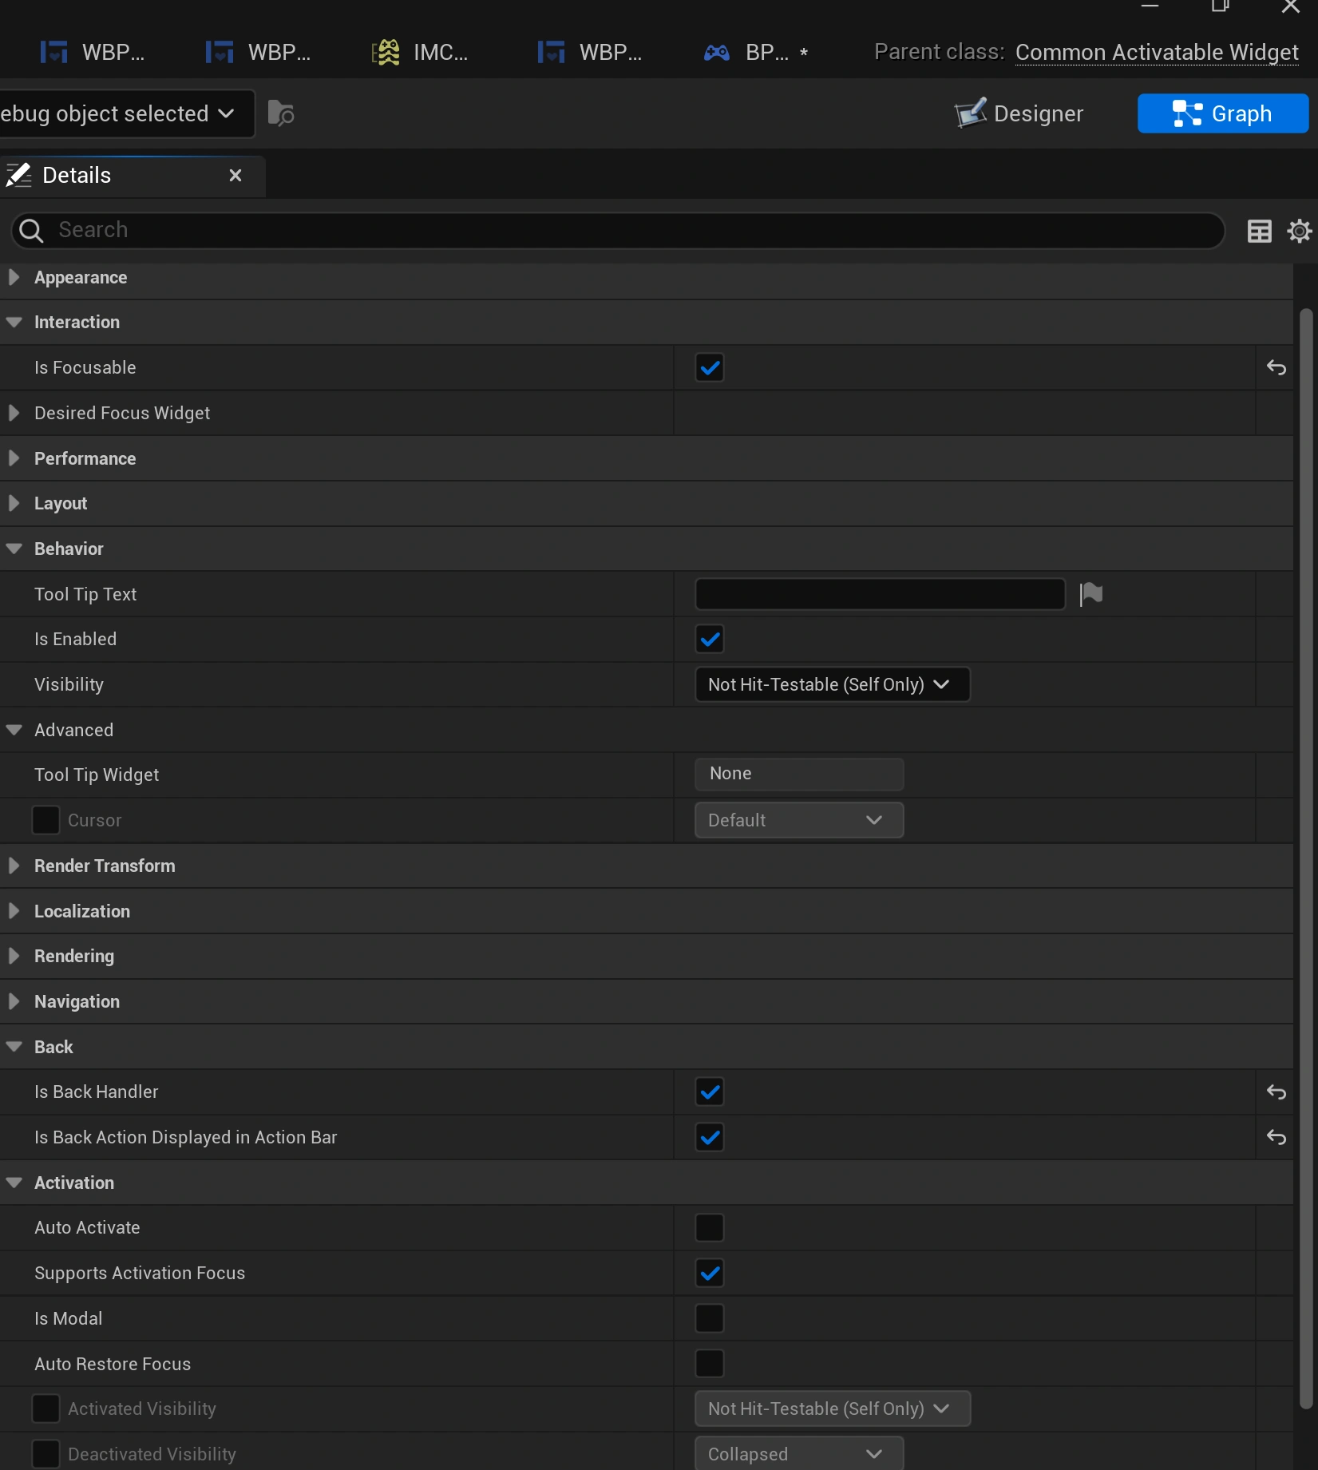Open the property matrix table view icon

tap(1259, 231)
